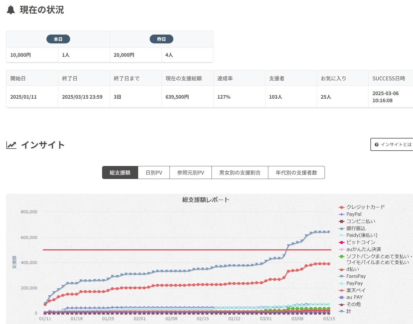Hide the PayPay series via legend
Viewport: 413px width, 324px height.
[x=354, y=283]
